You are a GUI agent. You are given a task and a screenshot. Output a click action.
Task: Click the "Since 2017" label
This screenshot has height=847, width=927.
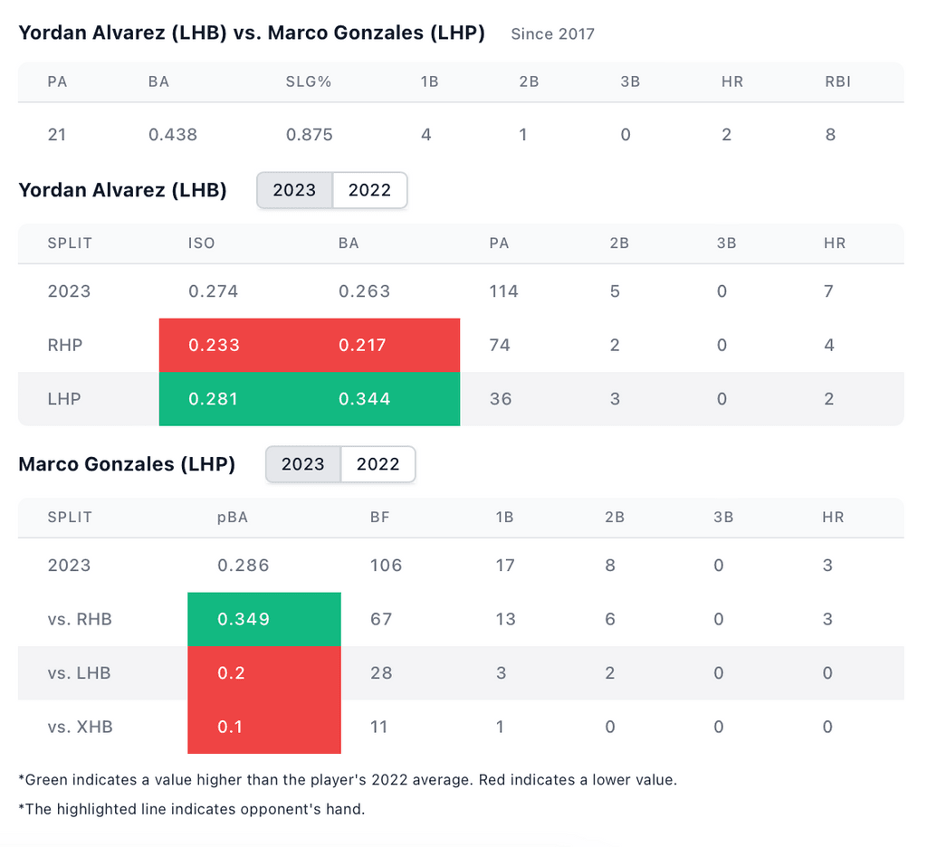(552, 34)
